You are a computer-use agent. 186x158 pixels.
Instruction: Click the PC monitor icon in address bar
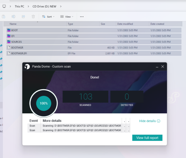click(4, 6)
